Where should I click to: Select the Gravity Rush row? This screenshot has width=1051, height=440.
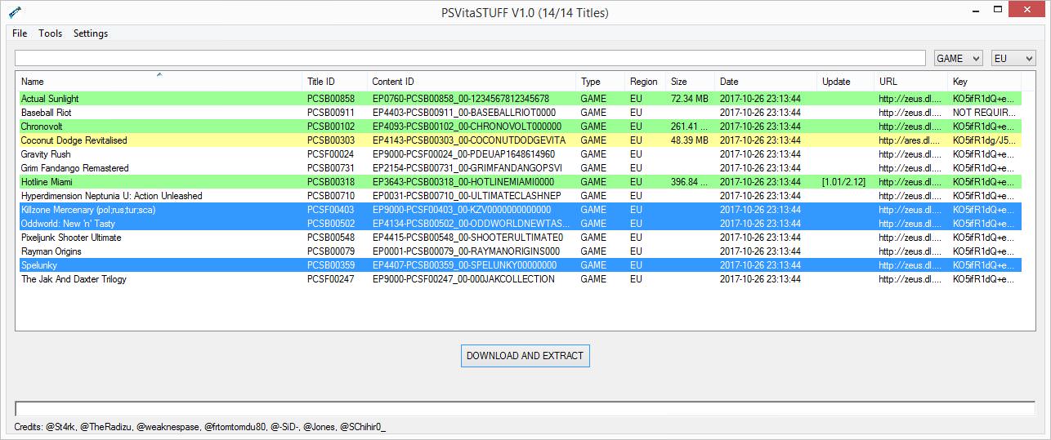(520, 154)
